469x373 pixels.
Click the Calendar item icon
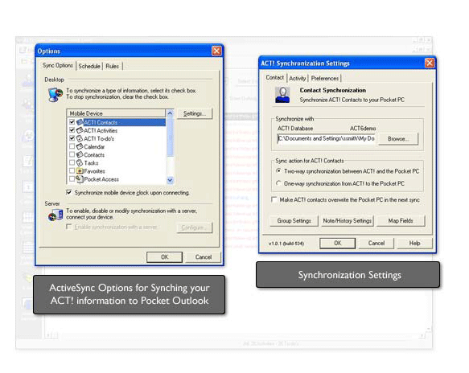[80, 146]
